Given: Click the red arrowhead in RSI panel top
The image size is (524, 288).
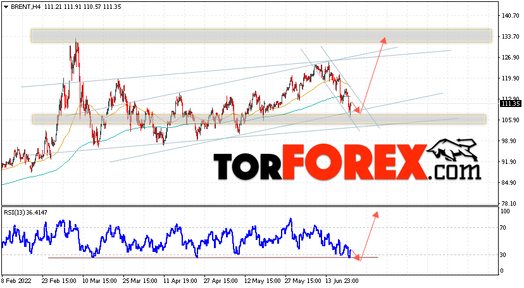Looking at the screenshot, I should click(376, 215).
